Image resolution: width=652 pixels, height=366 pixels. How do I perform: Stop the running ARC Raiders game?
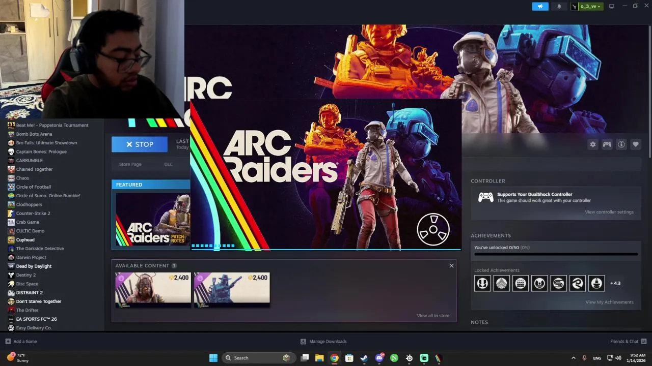point(140,144)
